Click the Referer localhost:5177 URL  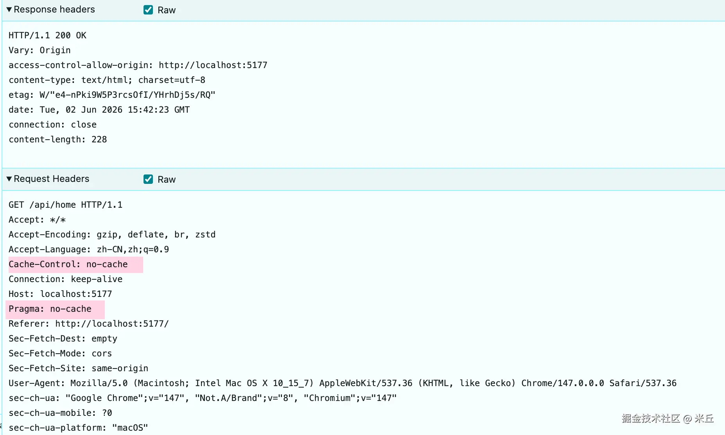112,324
